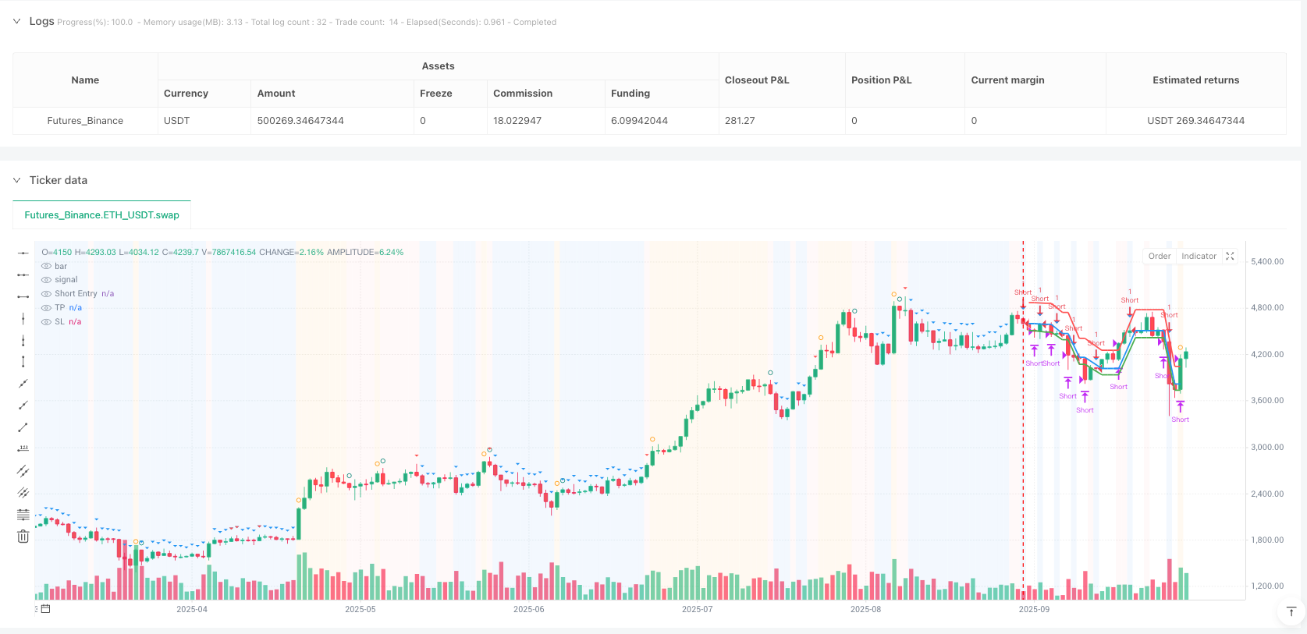This screenshot has height=634, width=1307.
Task: Select the Fibonacci horizontal lines tool
Action: point(23,515)
